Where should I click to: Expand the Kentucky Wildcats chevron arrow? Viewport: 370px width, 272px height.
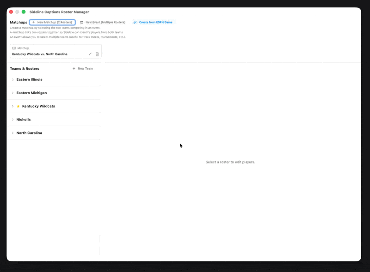point(12,106)
